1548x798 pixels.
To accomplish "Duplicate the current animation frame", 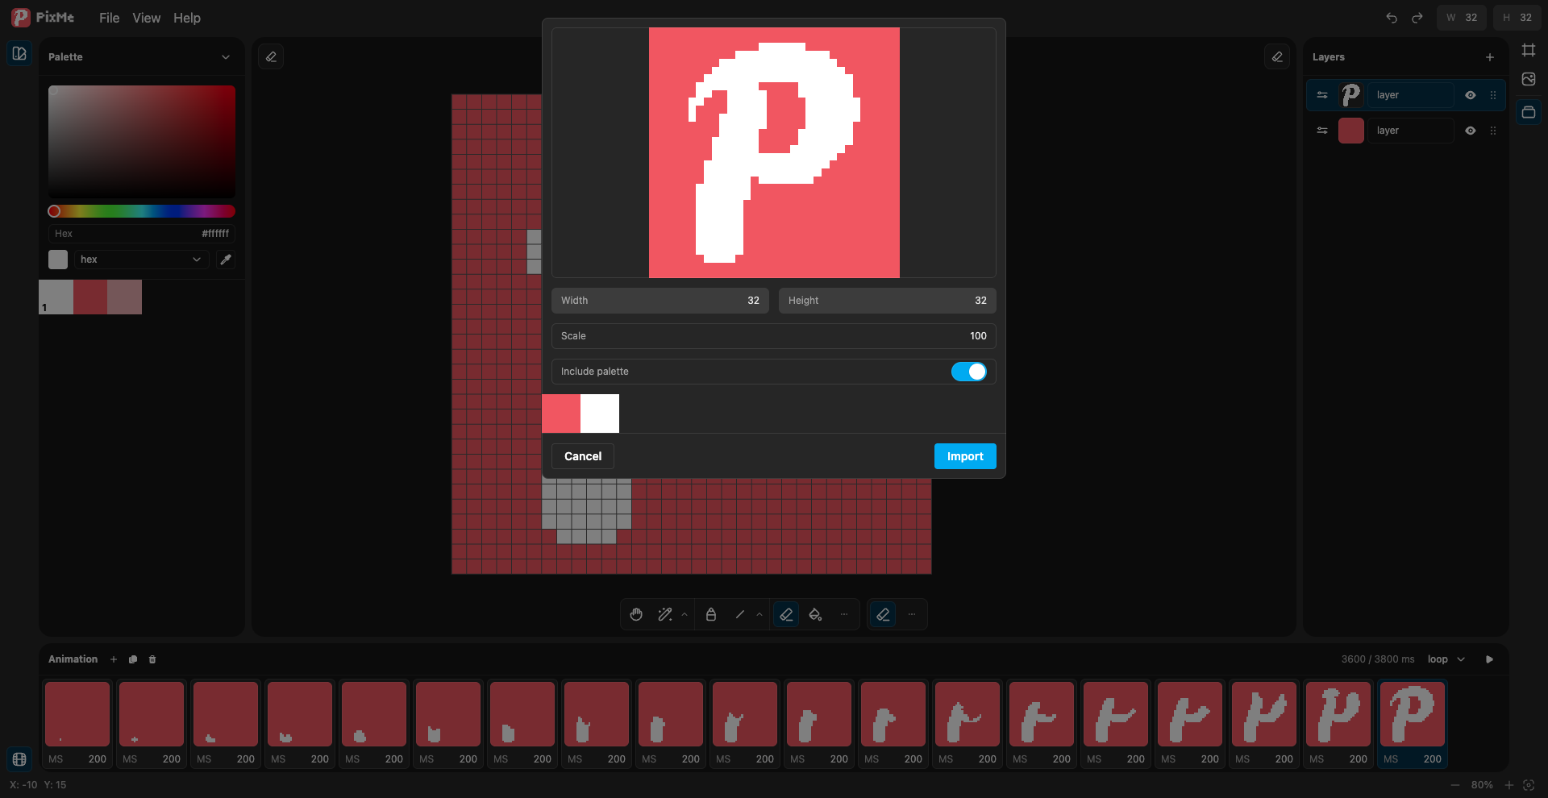I will 133,659.
